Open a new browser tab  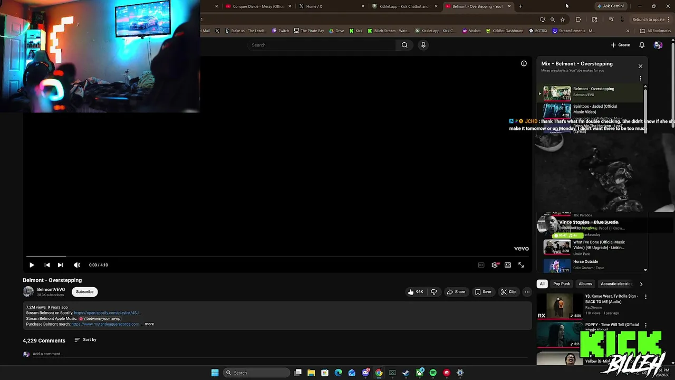520,6
